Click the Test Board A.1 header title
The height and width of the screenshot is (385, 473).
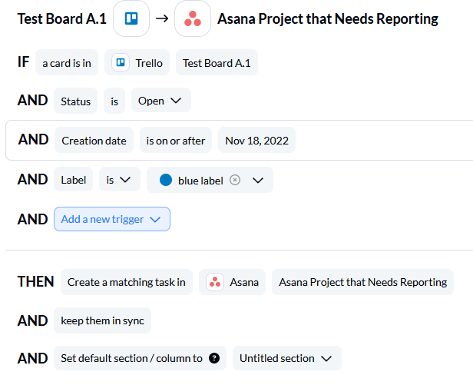click(x=62, y=18)
